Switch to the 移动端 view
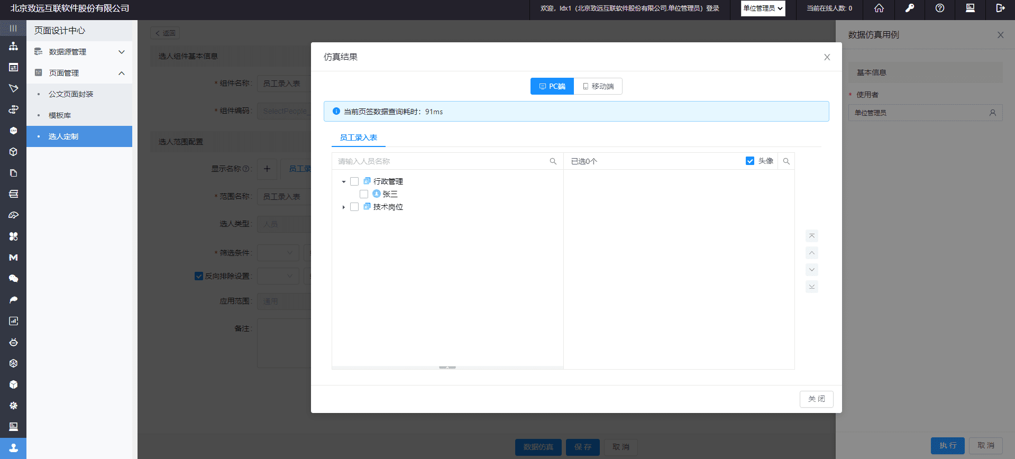Viewport: 1015px width, 459px height. 598,86
